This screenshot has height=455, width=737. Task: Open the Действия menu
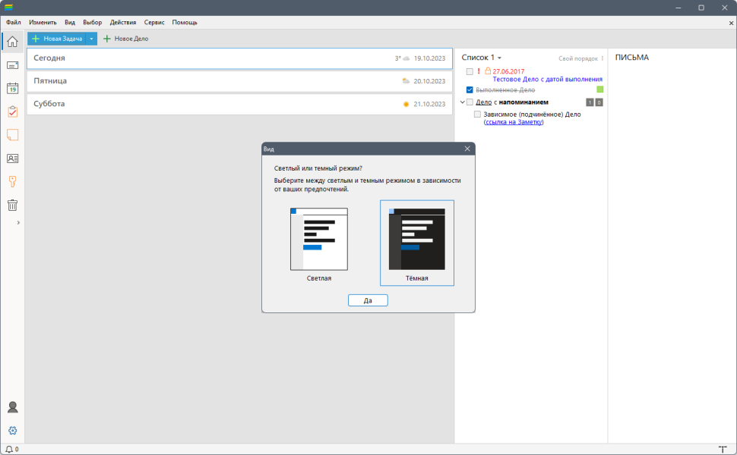point(122,23)
